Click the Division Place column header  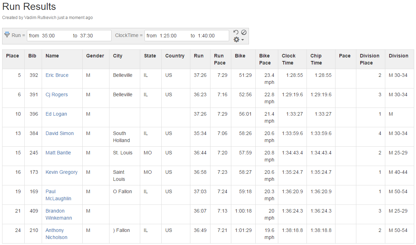click(369, 59)
